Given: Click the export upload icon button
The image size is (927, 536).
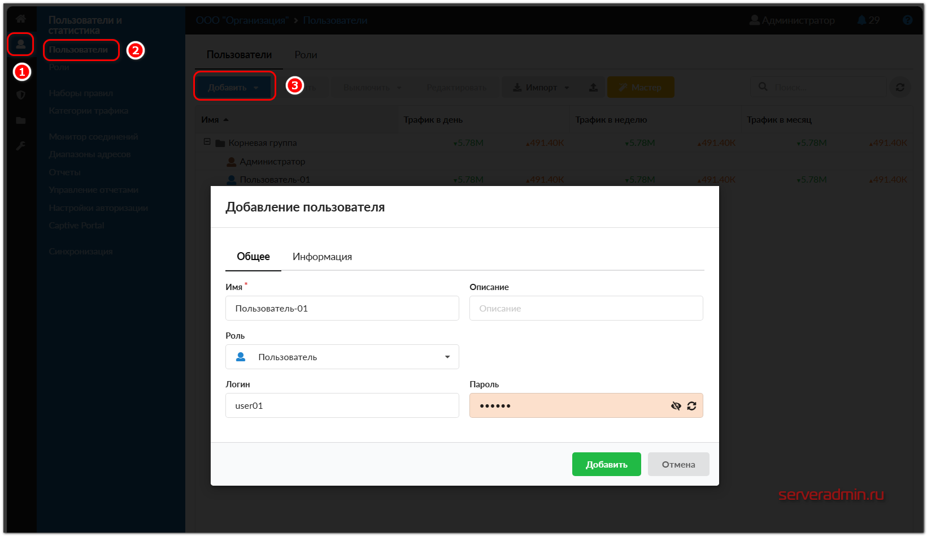Looking at the screenshot, I should [593, 87].
